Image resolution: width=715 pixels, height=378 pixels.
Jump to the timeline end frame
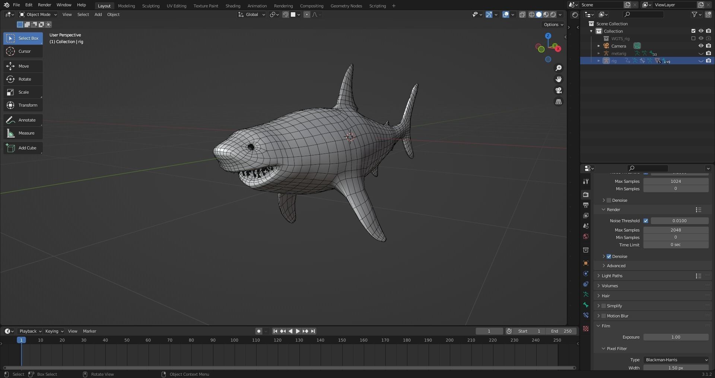(313, 331)
